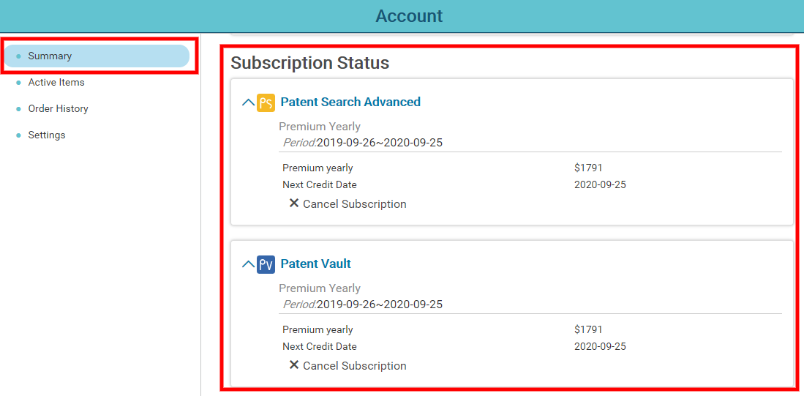
Task: Click the yellow PS product icon
Action: click(x=266, y=102)
